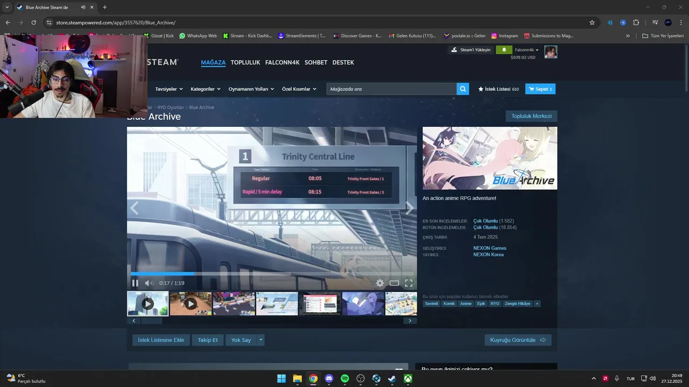Select the Epik tag
Viewport: 689px width, 387px height.
[481, 304]
